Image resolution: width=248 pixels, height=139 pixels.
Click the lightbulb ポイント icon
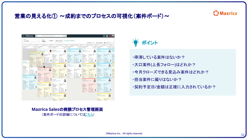(135, 43)
